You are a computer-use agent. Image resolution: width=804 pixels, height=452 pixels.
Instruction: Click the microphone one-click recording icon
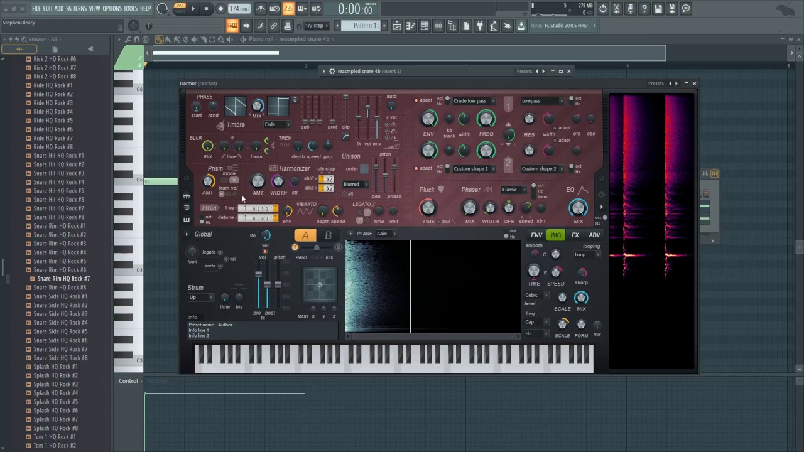pyautogui.click(x=631, y=9)
